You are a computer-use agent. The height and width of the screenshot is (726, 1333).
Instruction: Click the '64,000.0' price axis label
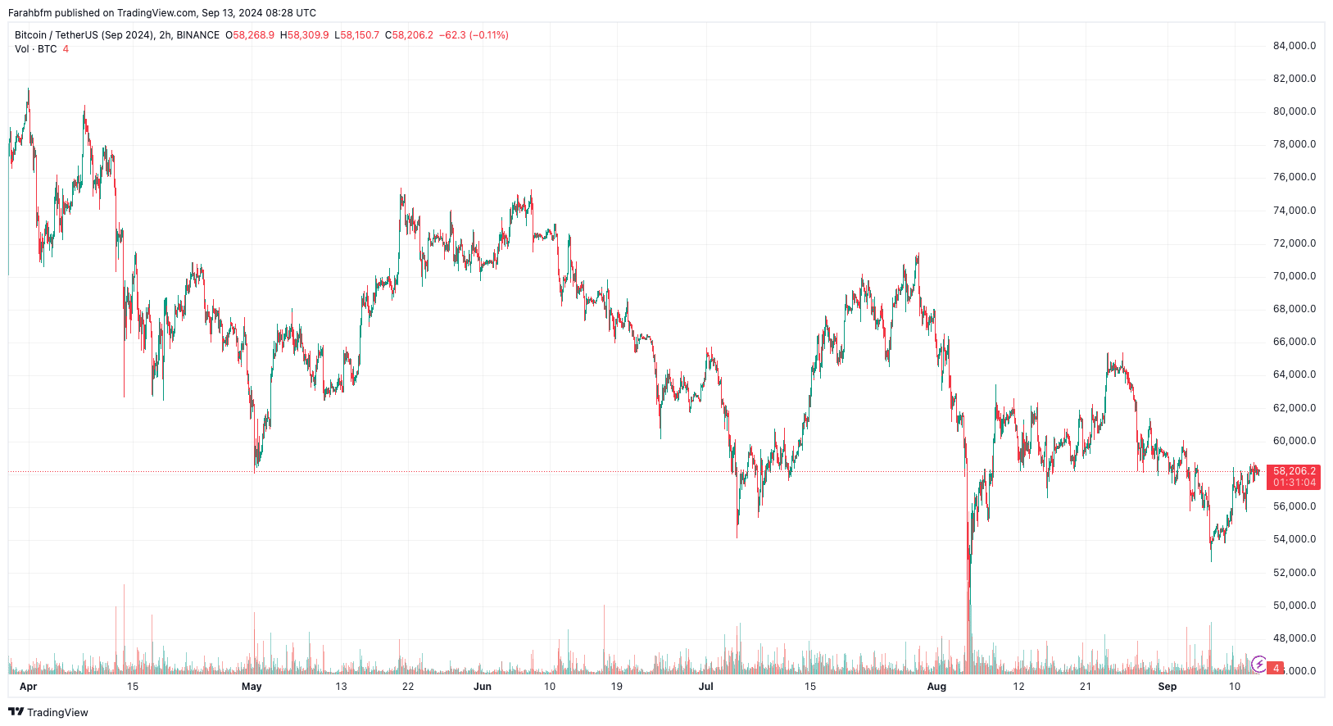click(x=1294, y=374)
